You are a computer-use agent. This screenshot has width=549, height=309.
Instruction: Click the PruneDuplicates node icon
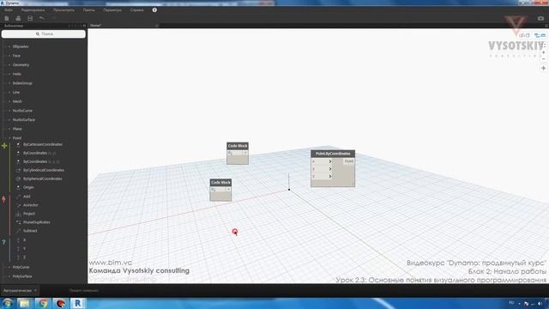pyautogui.click(x=18, y=222)
